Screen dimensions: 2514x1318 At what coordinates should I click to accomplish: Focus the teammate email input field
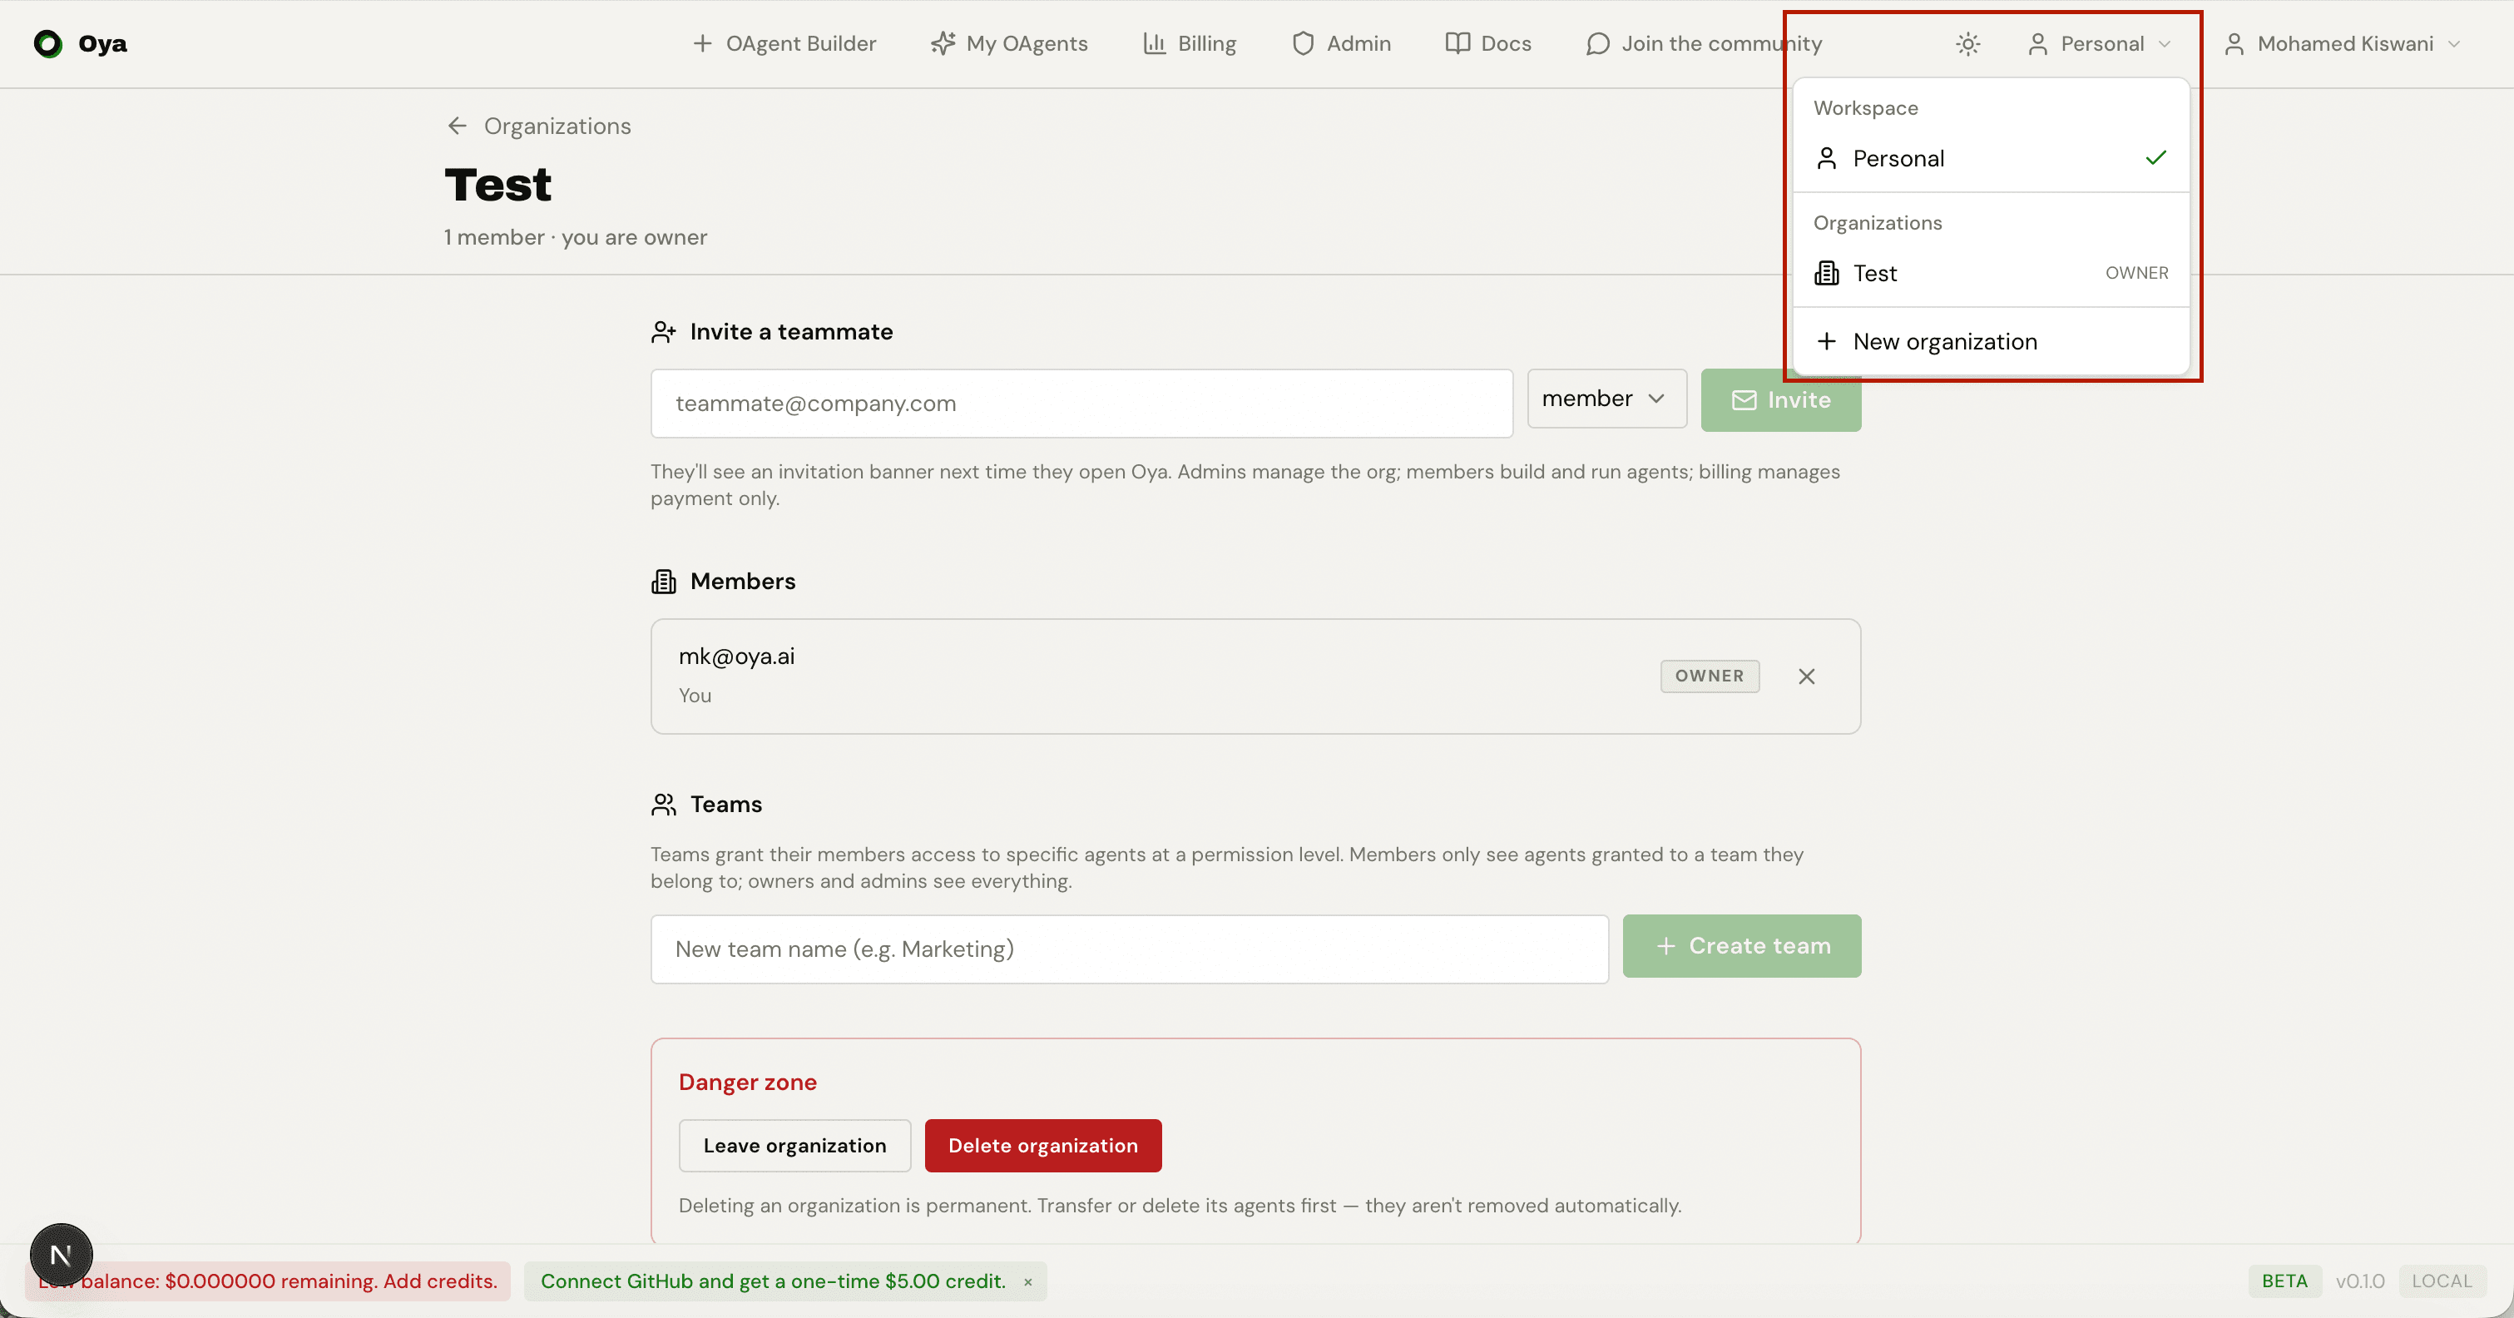[1081, 404]
